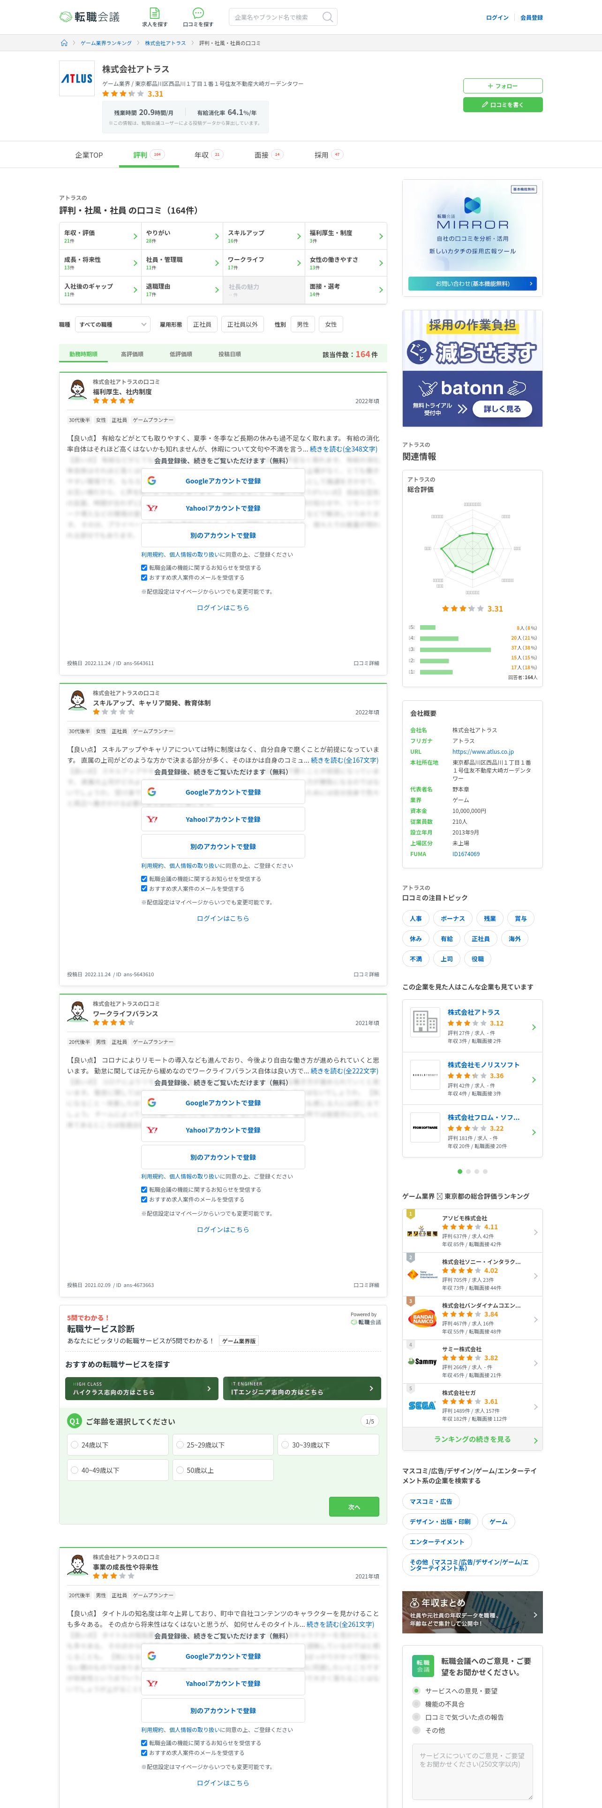Select 口コミで気づいた点の報告 radio
Screen dimensions: 602x1808
pyautogui.click(x=416, y=1717)
